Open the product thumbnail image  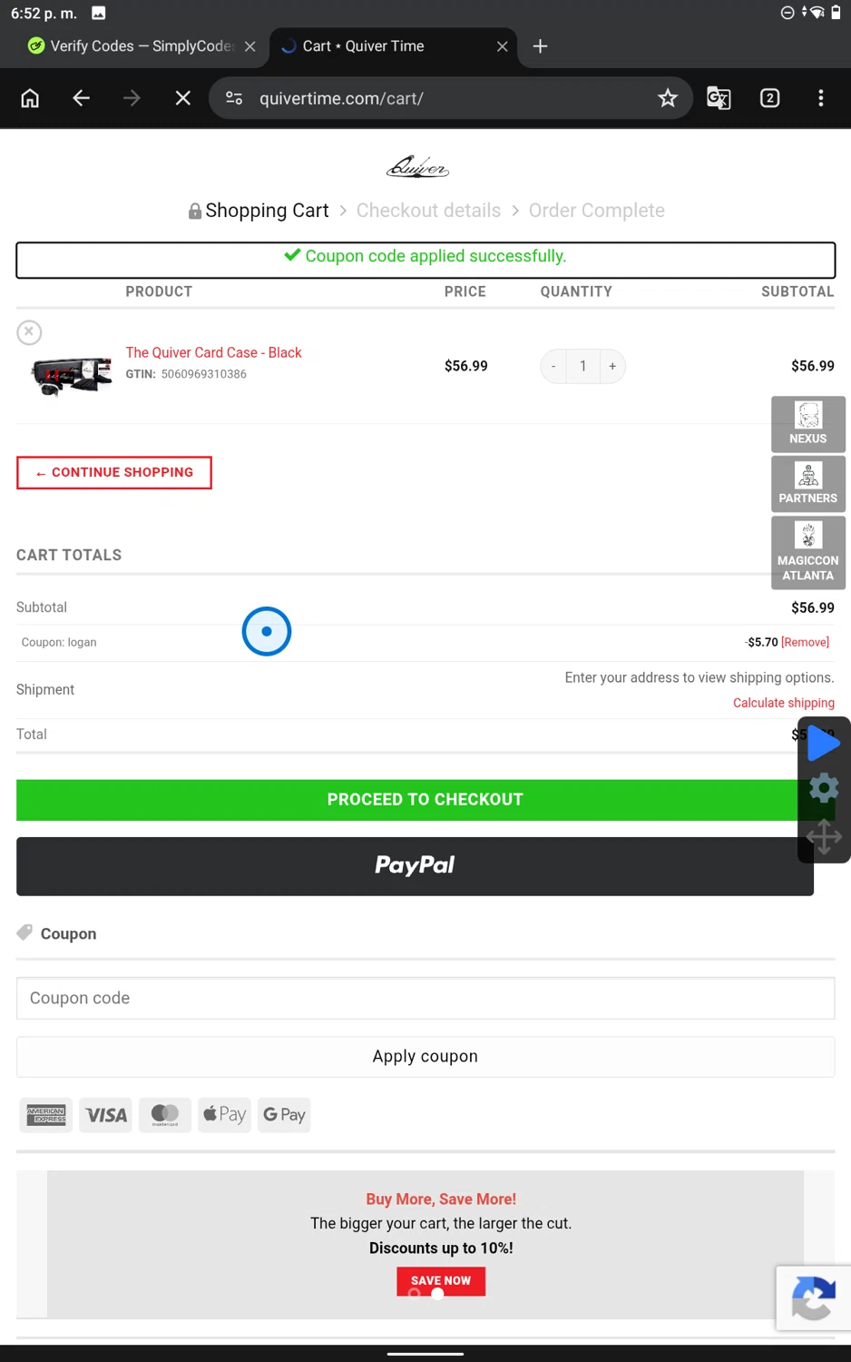(72, 374)
